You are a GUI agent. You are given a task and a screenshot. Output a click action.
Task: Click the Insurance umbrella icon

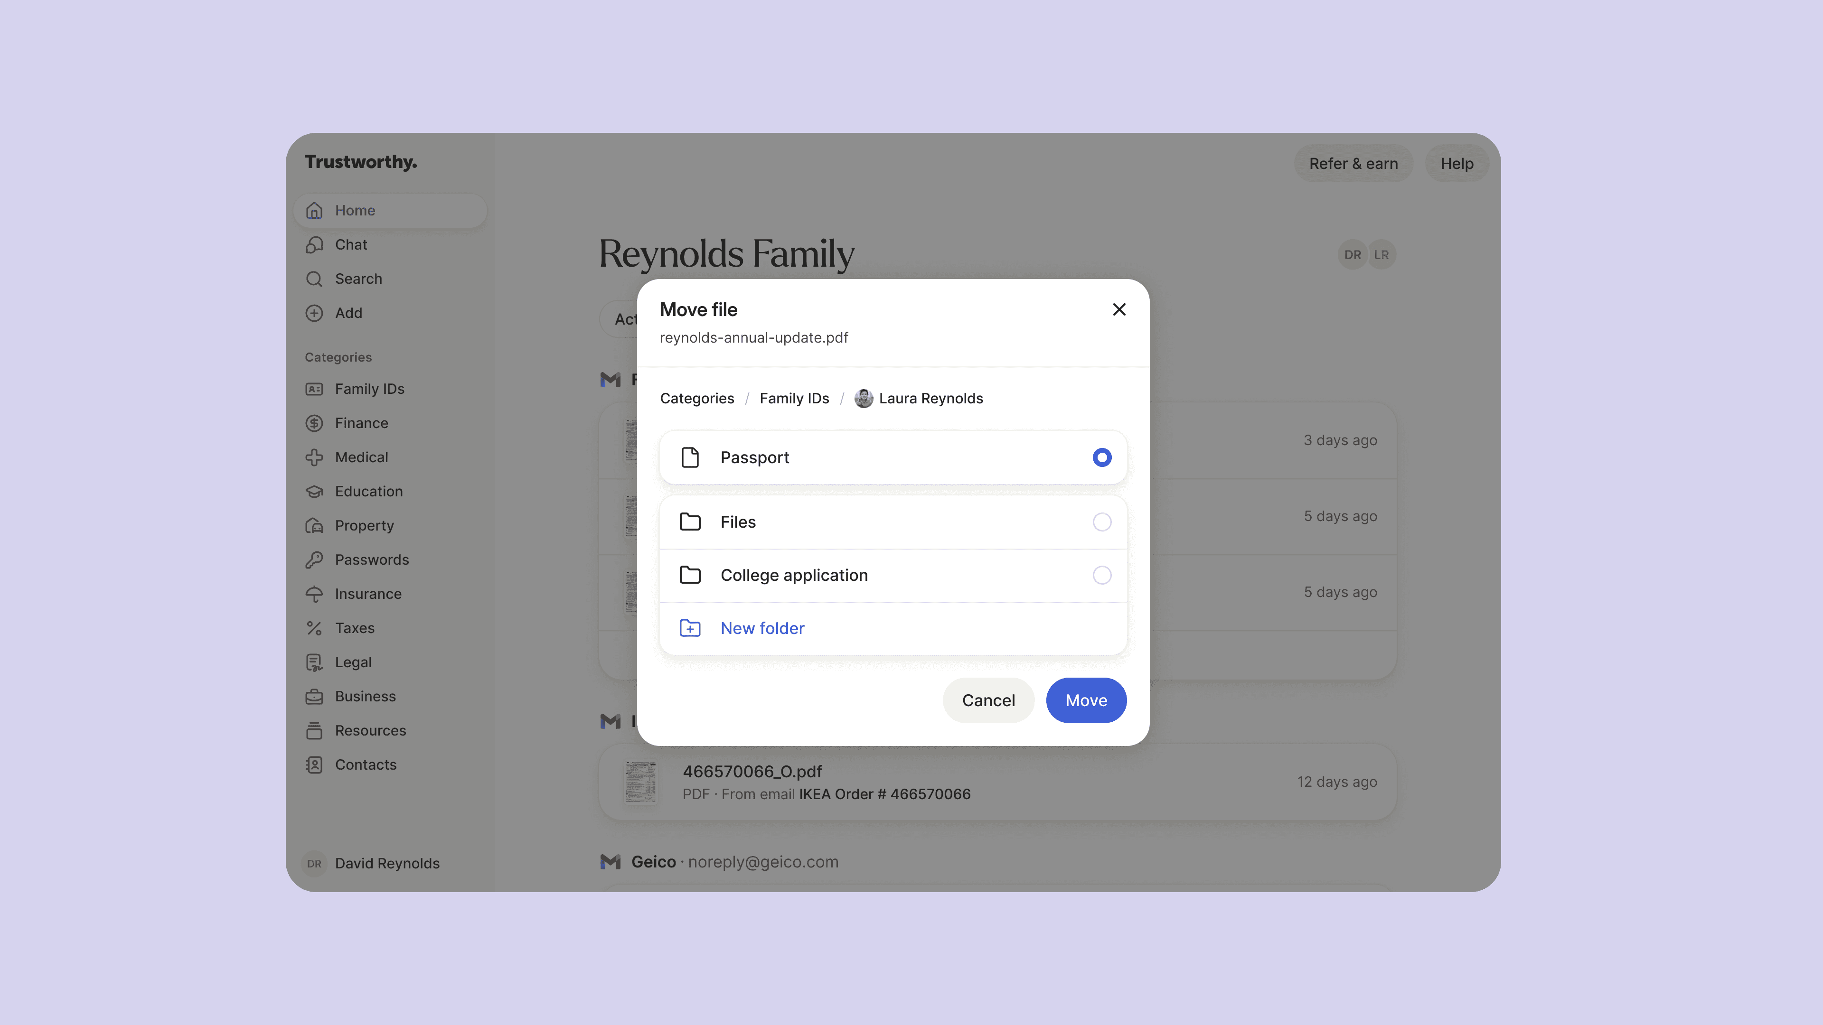tap(314, 594)
